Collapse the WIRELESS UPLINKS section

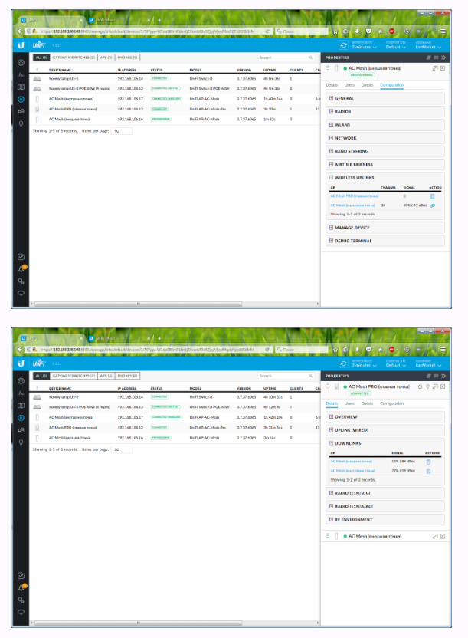pos(385,178)
